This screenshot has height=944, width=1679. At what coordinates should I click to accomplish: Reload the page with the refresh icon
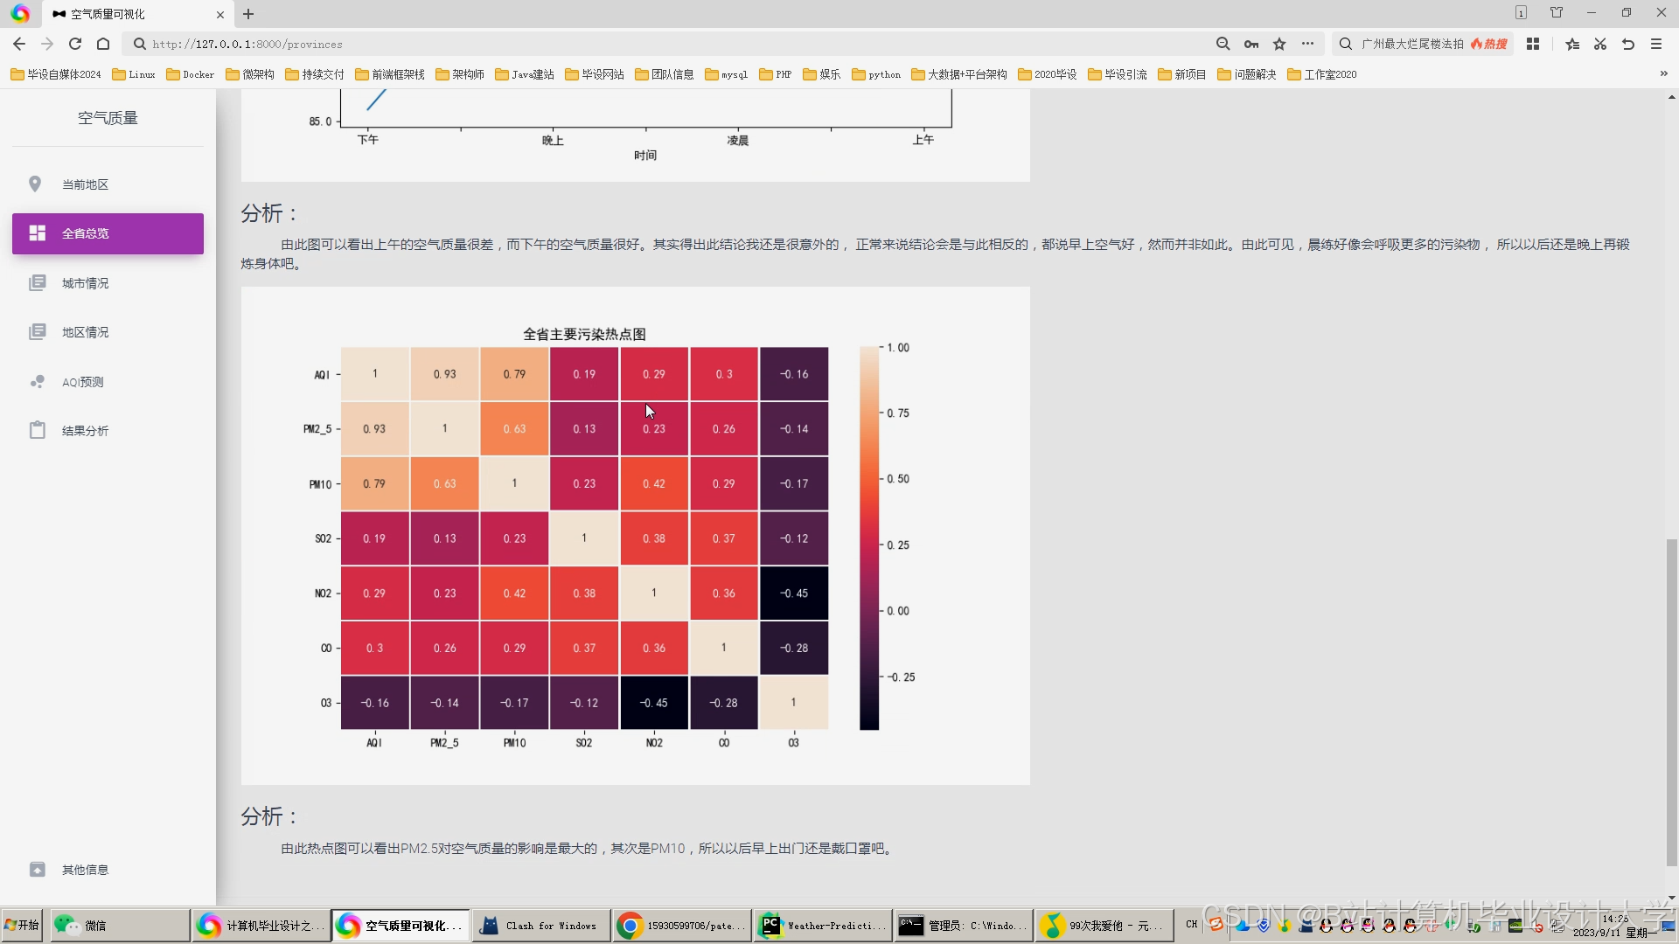click(75, 44)
